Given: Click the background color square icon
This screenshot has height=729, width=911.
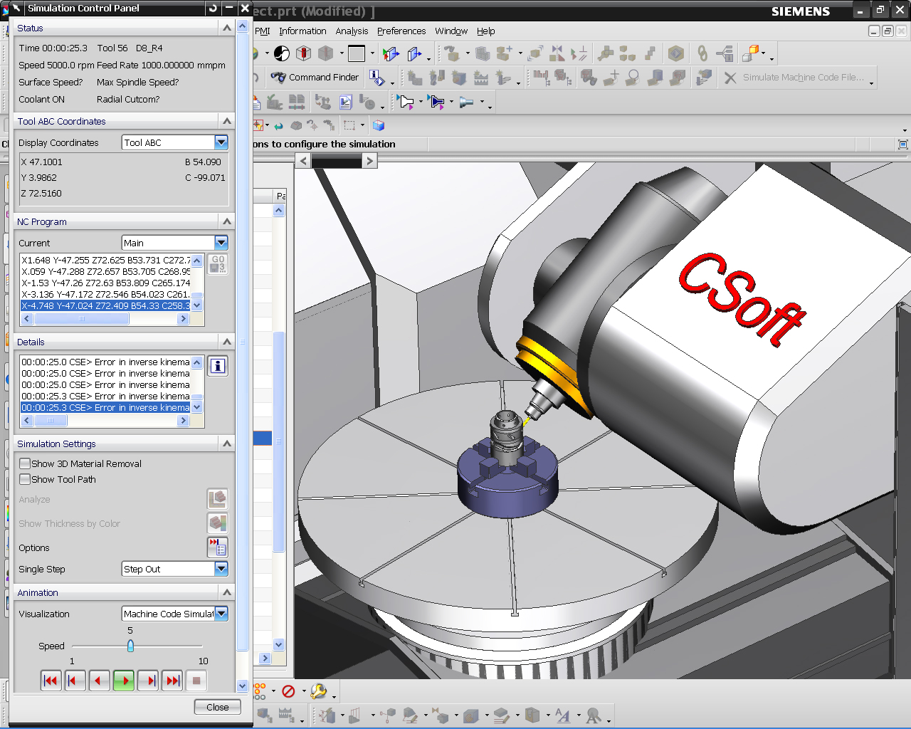Looking at the screenshot, I should [357, 53].
